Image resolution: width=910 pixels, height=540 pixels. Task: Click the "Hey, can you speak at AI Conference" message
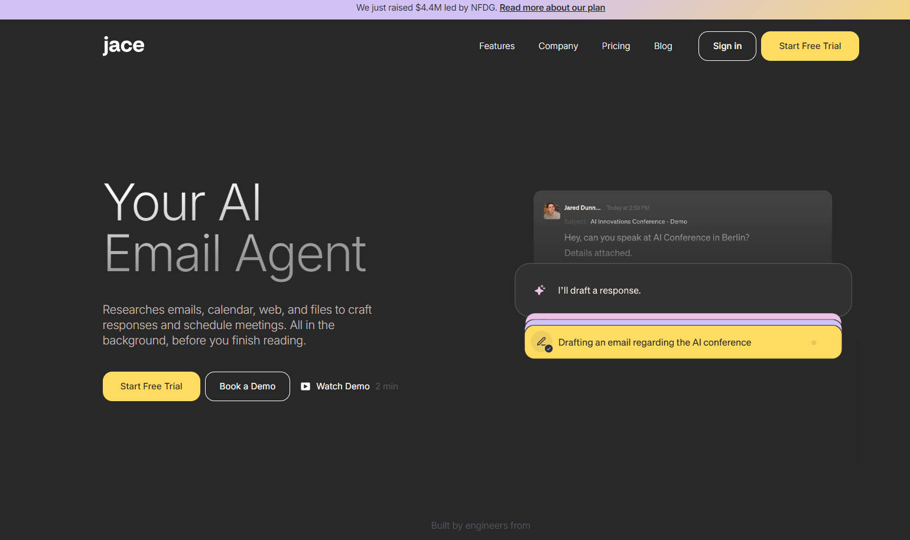click(x=656, y=238)
